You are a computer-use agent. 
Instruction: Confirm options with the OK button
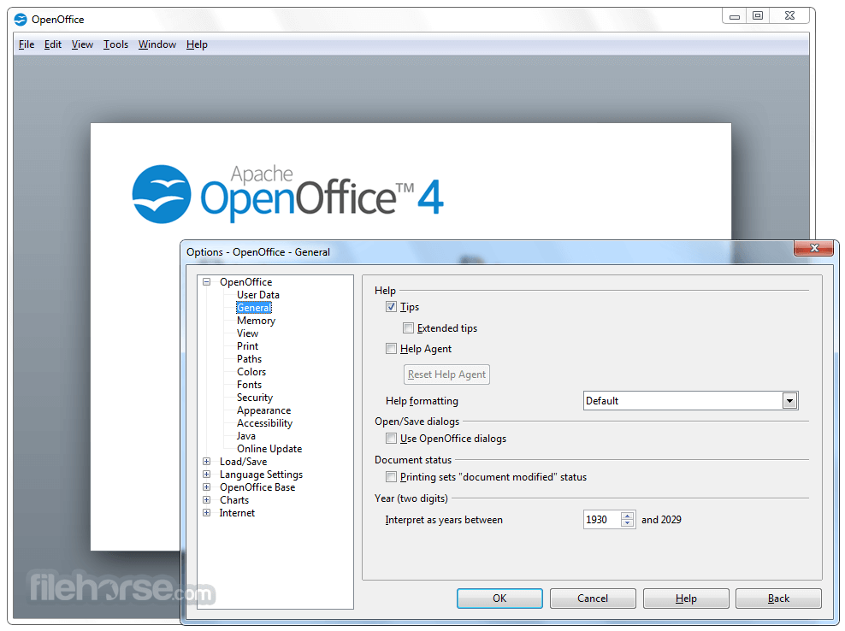coord(499,599)
